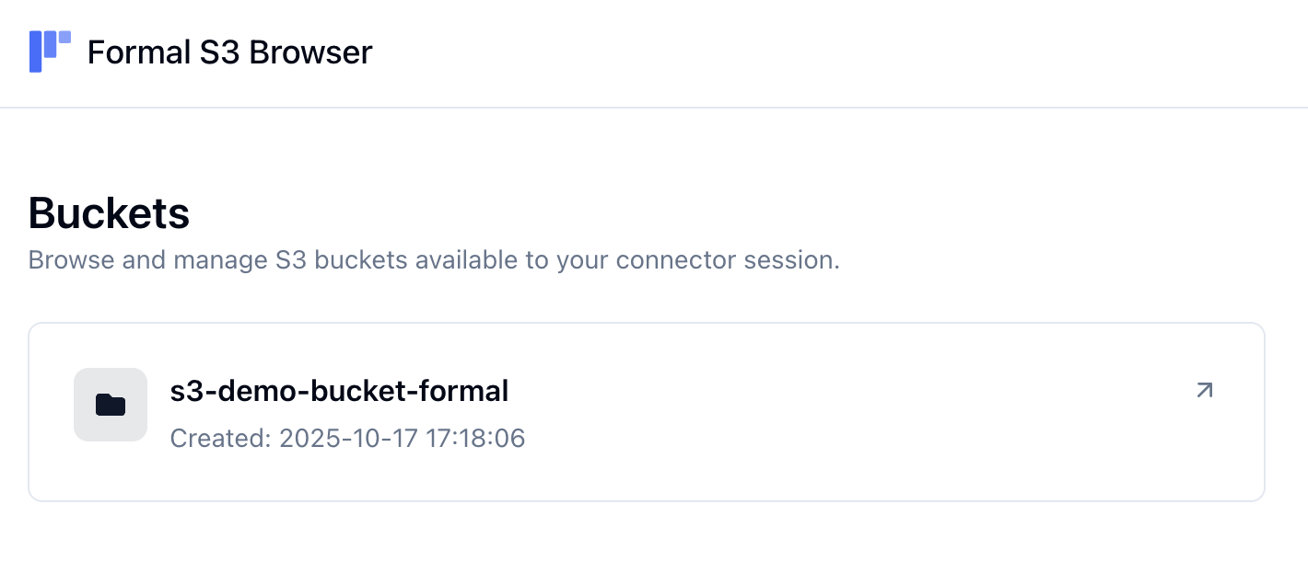
Task: Click the Formal S3 Browser title
Action: coord(228,52)
